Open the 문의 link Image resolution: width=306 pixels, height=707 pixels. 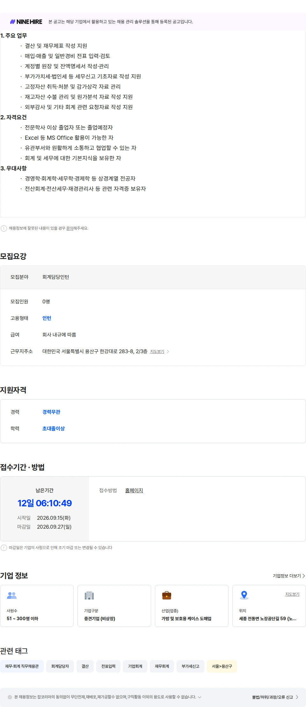[x=69, y=228]
